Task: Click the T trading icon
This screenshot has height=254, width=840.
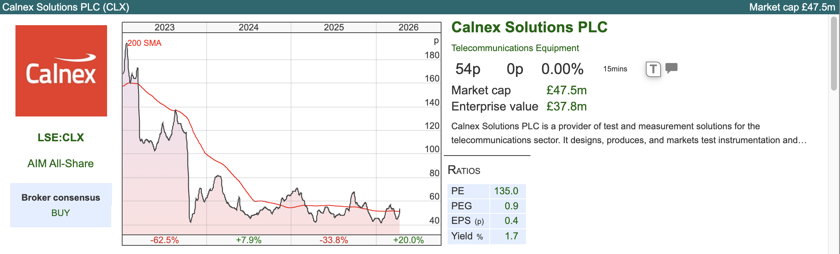Action: 653,69
